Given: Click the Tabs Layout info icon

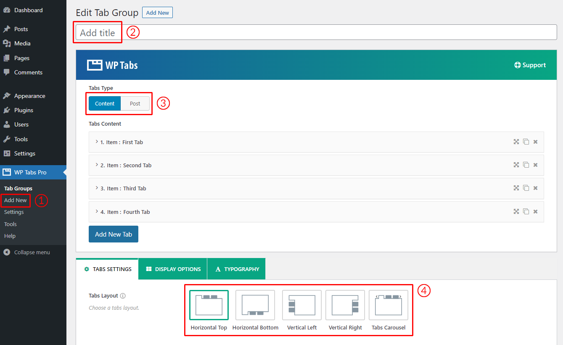Looking at the screenshot, I should coord(123,296).
